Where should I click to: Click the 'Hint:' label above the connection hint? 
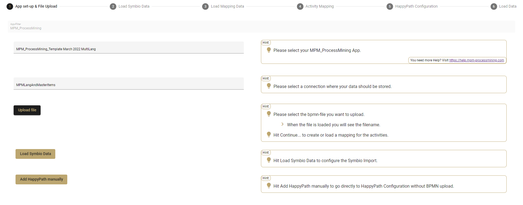(266, 78)
